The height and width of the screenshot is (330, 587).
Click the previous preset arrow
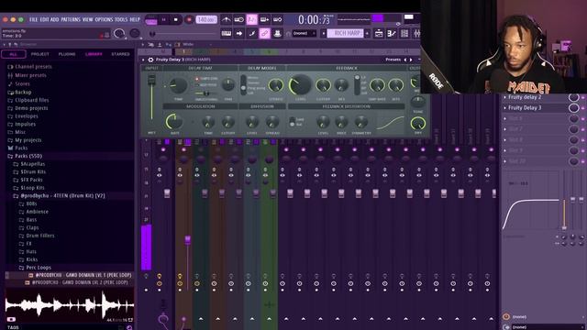tap(405, 60)
